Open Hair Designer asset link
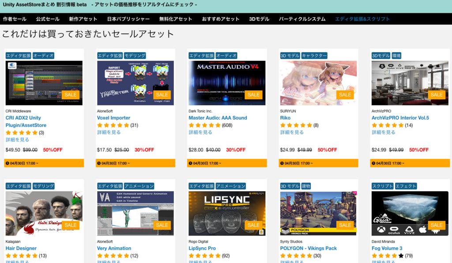Screen dimensions: 452x263 21,248
